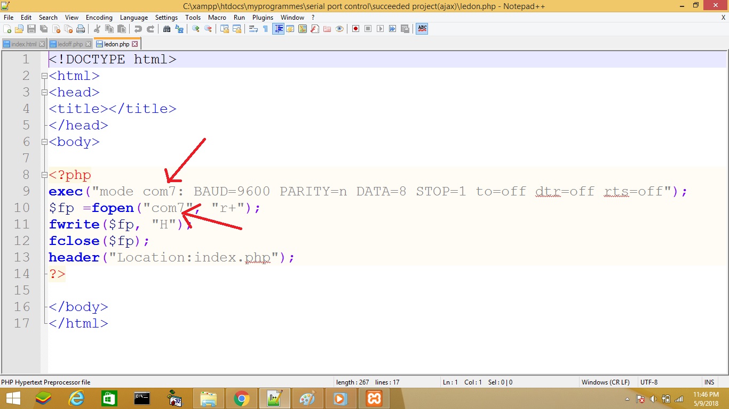Click the header Location text line 13

(195, 257)
